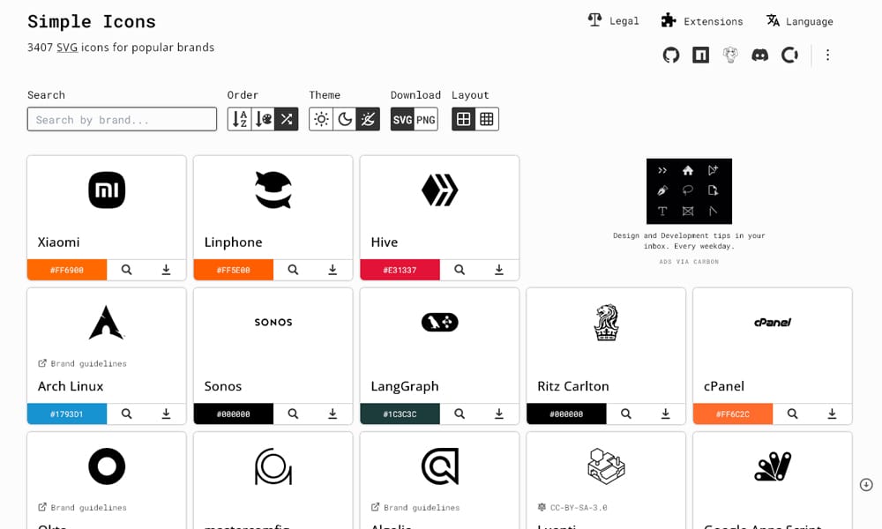The width and height of the screenshot is (882, 529).
Task: Open the Legal page
Action: pyautogui.click(x=614, y=21)
